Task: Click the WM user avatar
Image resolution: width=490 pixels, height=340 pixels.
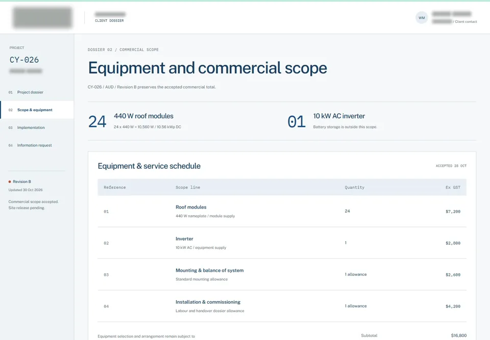Action: pos(422,18)
